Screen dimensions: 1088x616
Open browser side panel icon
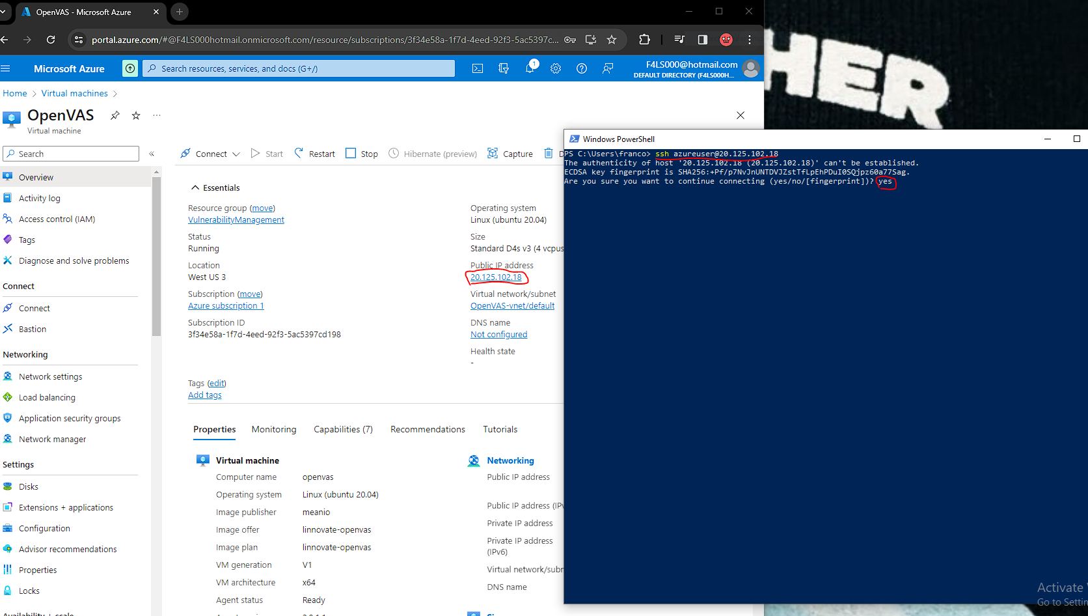tap(703, 40)
